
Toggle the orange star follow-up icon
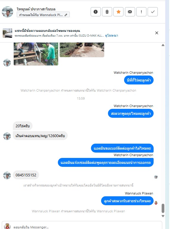(118, 12)
